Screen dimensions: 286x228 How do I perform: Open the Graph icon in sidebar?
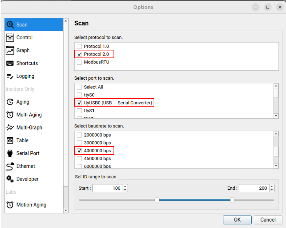[x=10, y=50]
